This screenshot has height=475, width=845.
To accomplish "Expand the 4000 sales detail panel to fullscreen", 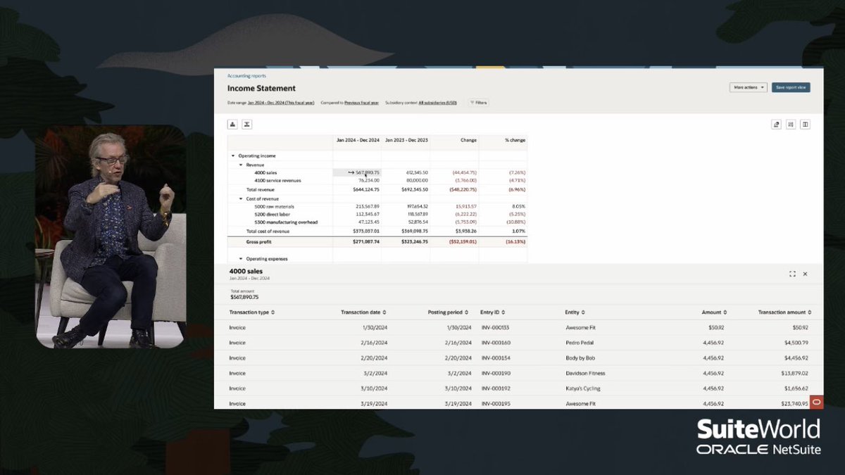I will coord(792,274).
